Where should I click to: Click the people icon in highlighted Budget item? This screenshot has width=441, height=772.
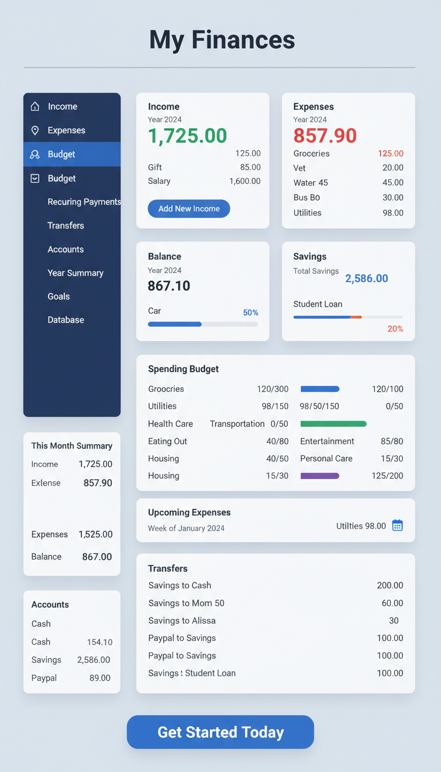[x=35, y=155]
